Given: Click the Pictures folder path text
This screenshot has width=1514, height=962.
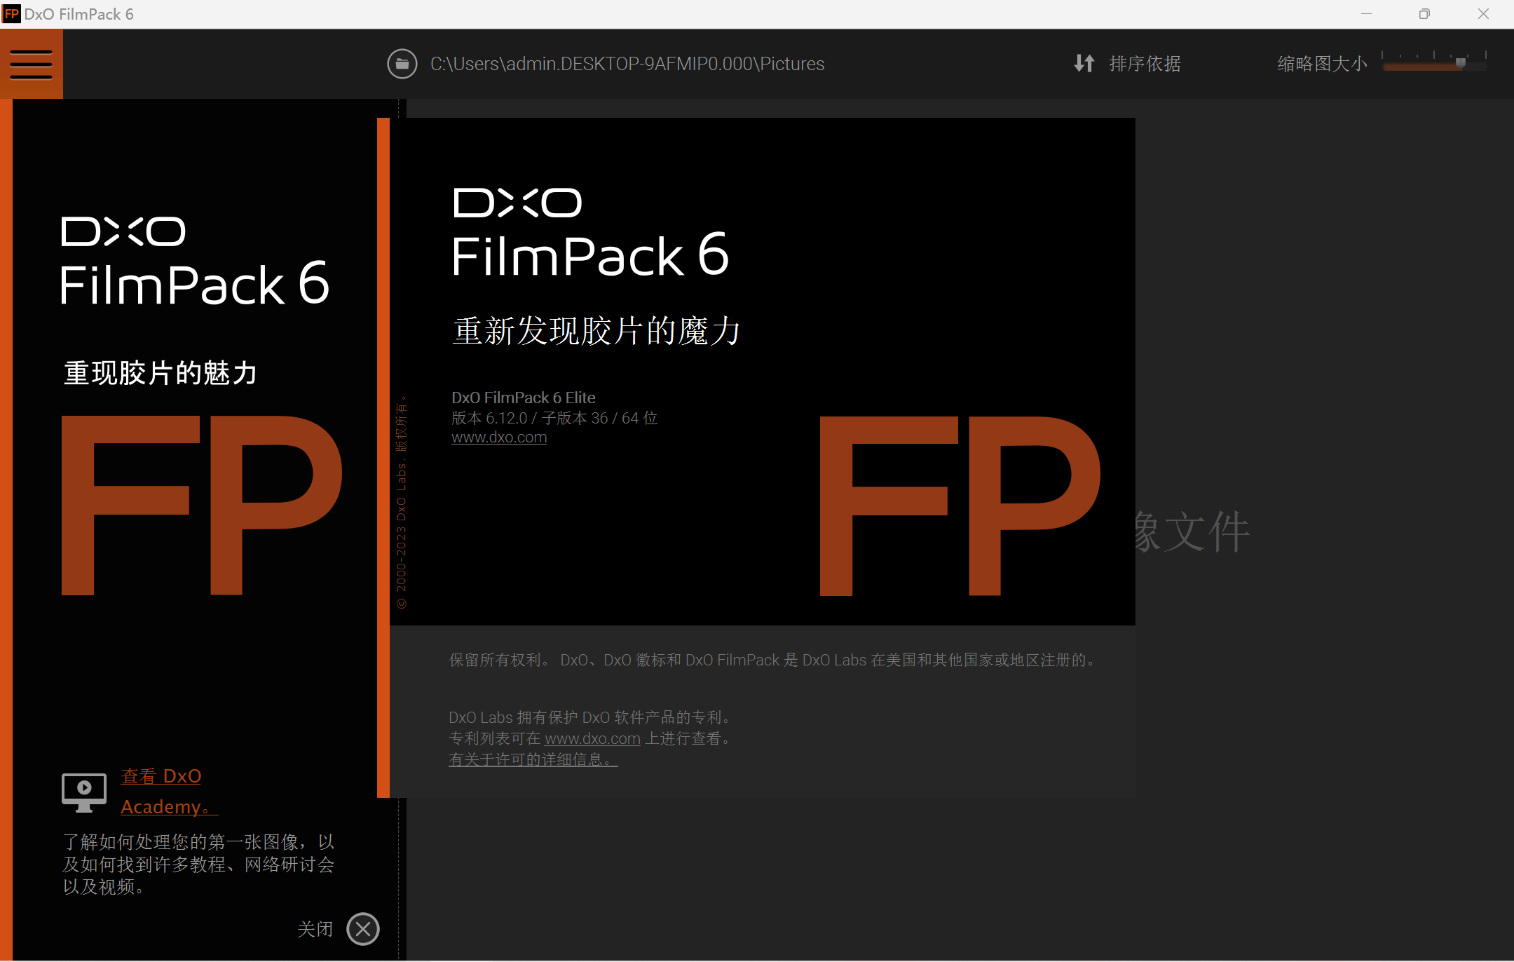Looking at the screenshot, I should pyautogui.click(x=627, y=64).
